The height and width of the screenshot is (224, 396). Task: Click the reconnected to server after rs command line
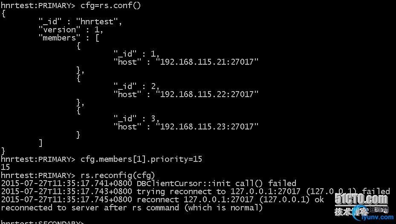[x=132, y=207]
